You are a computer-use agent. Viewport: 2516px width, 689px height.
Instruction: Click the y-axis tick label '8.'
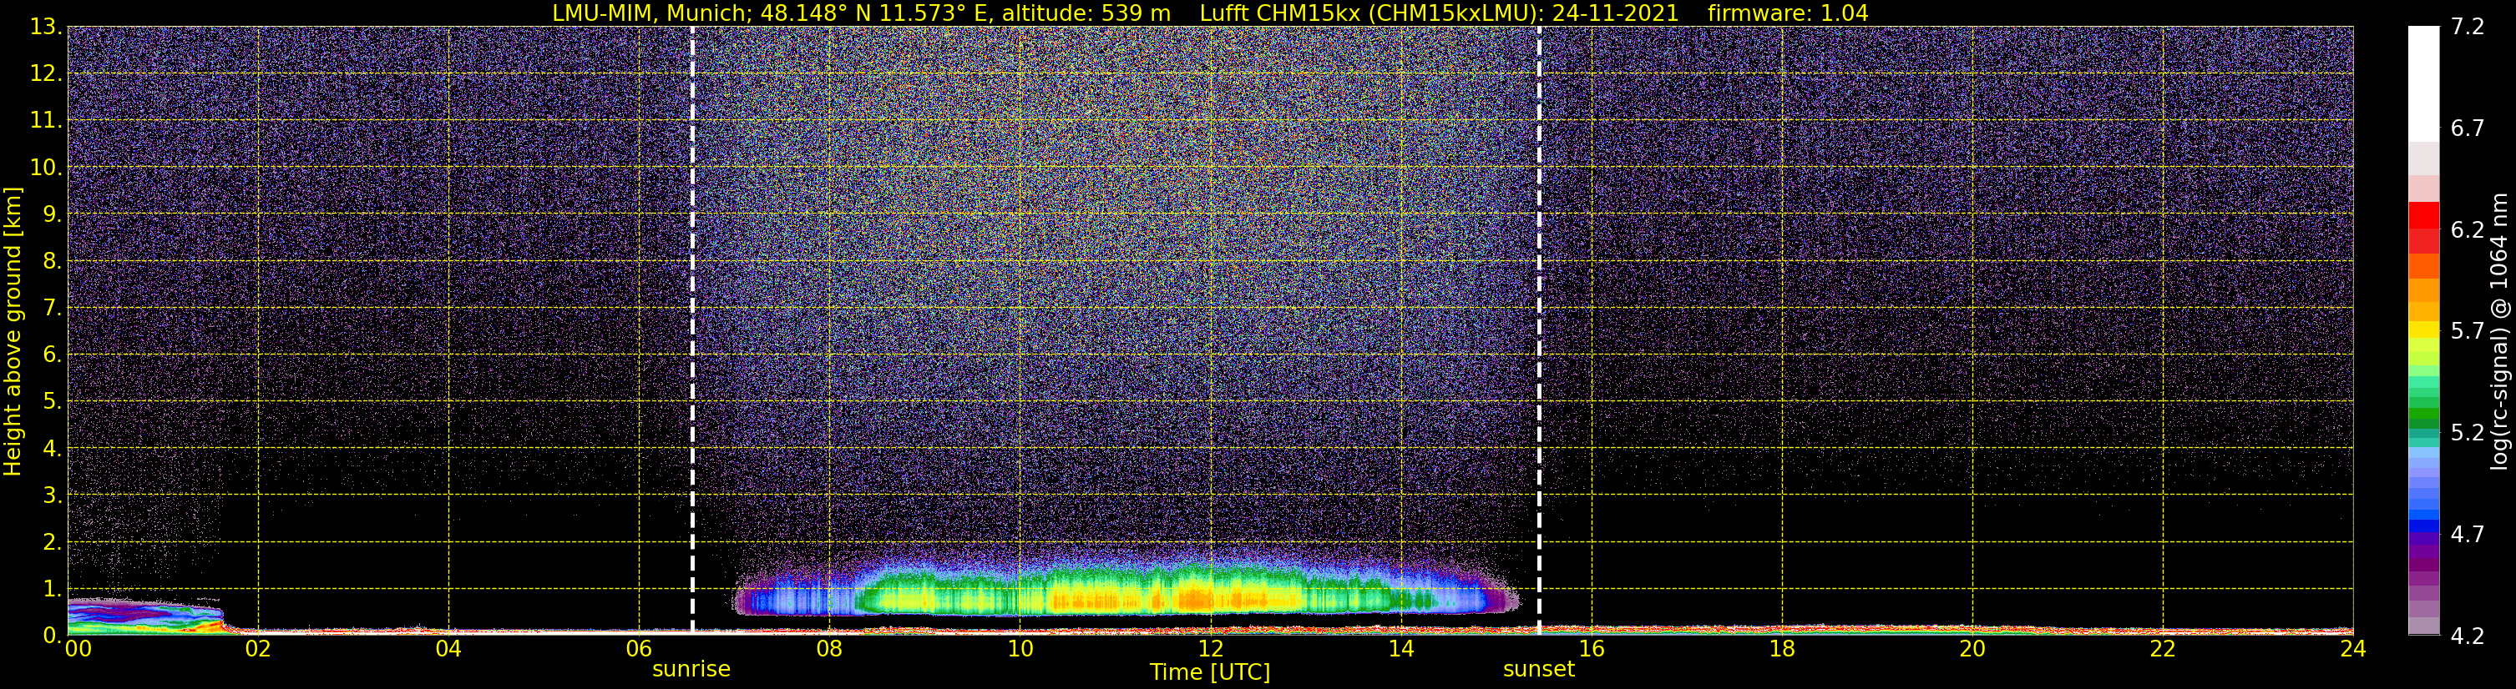[52, 260]
